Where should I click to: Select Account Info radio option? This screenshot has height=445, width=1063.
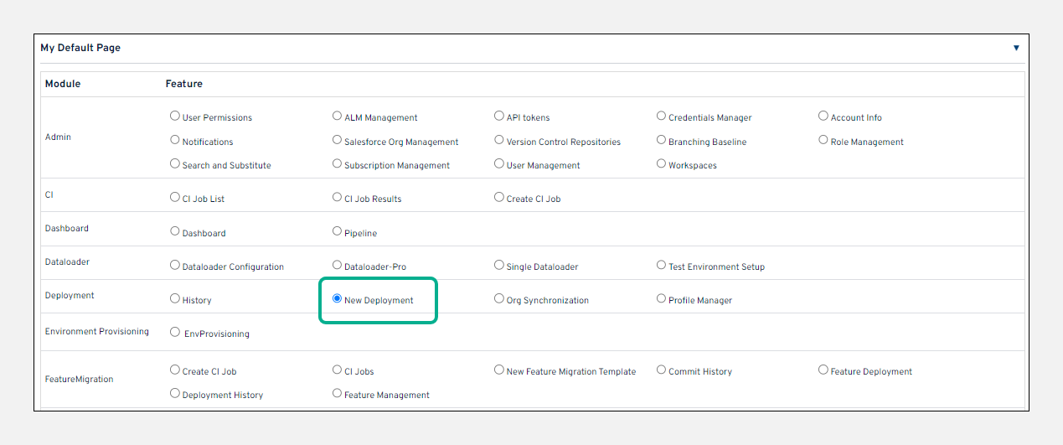tap(823, 116)
